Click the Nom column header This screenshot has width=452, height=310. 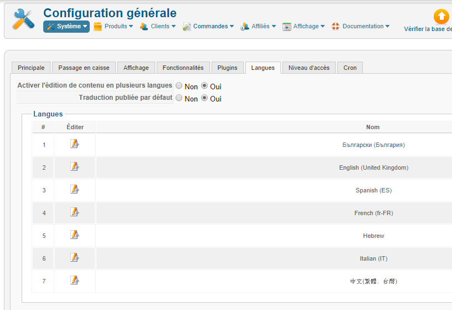(x=373, y=127)
